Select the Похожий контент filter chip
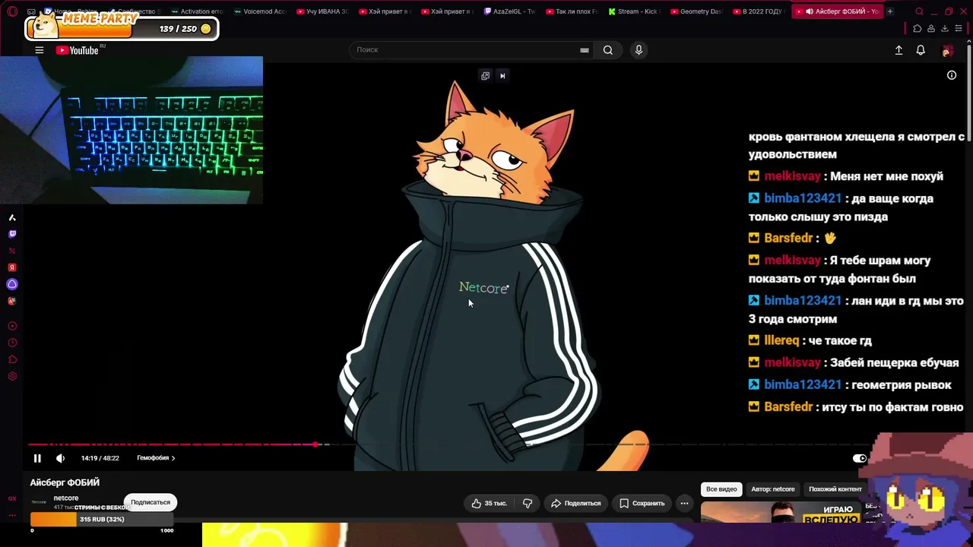973x547 pixels. pyautogui.click(x=835, y=489)
